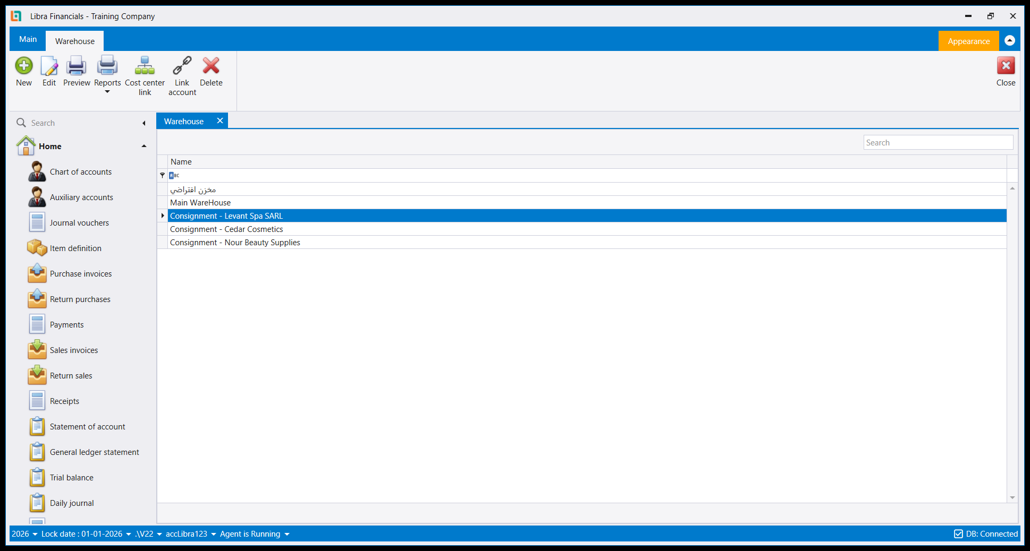Select the Warehouse ribbon tab
1030x551 pixels.
click(x=75, y=41)
